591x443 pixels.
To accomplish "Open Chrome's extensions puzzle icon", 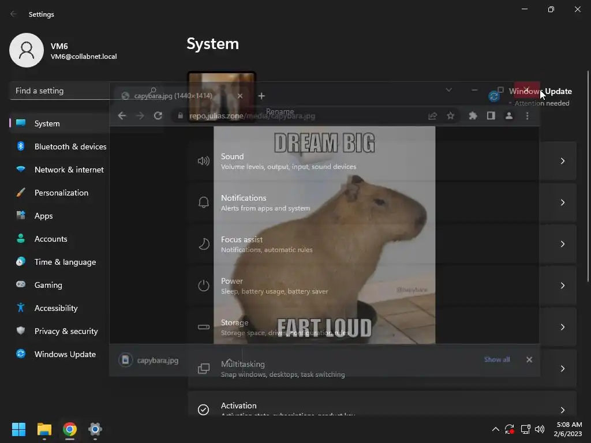I will (473, 115).
